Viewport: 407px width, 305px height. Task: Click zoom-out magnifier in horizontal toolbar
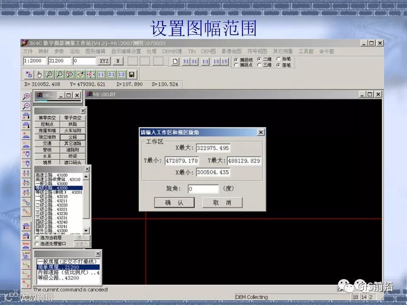pyautogui.click(x=60, y=75)
